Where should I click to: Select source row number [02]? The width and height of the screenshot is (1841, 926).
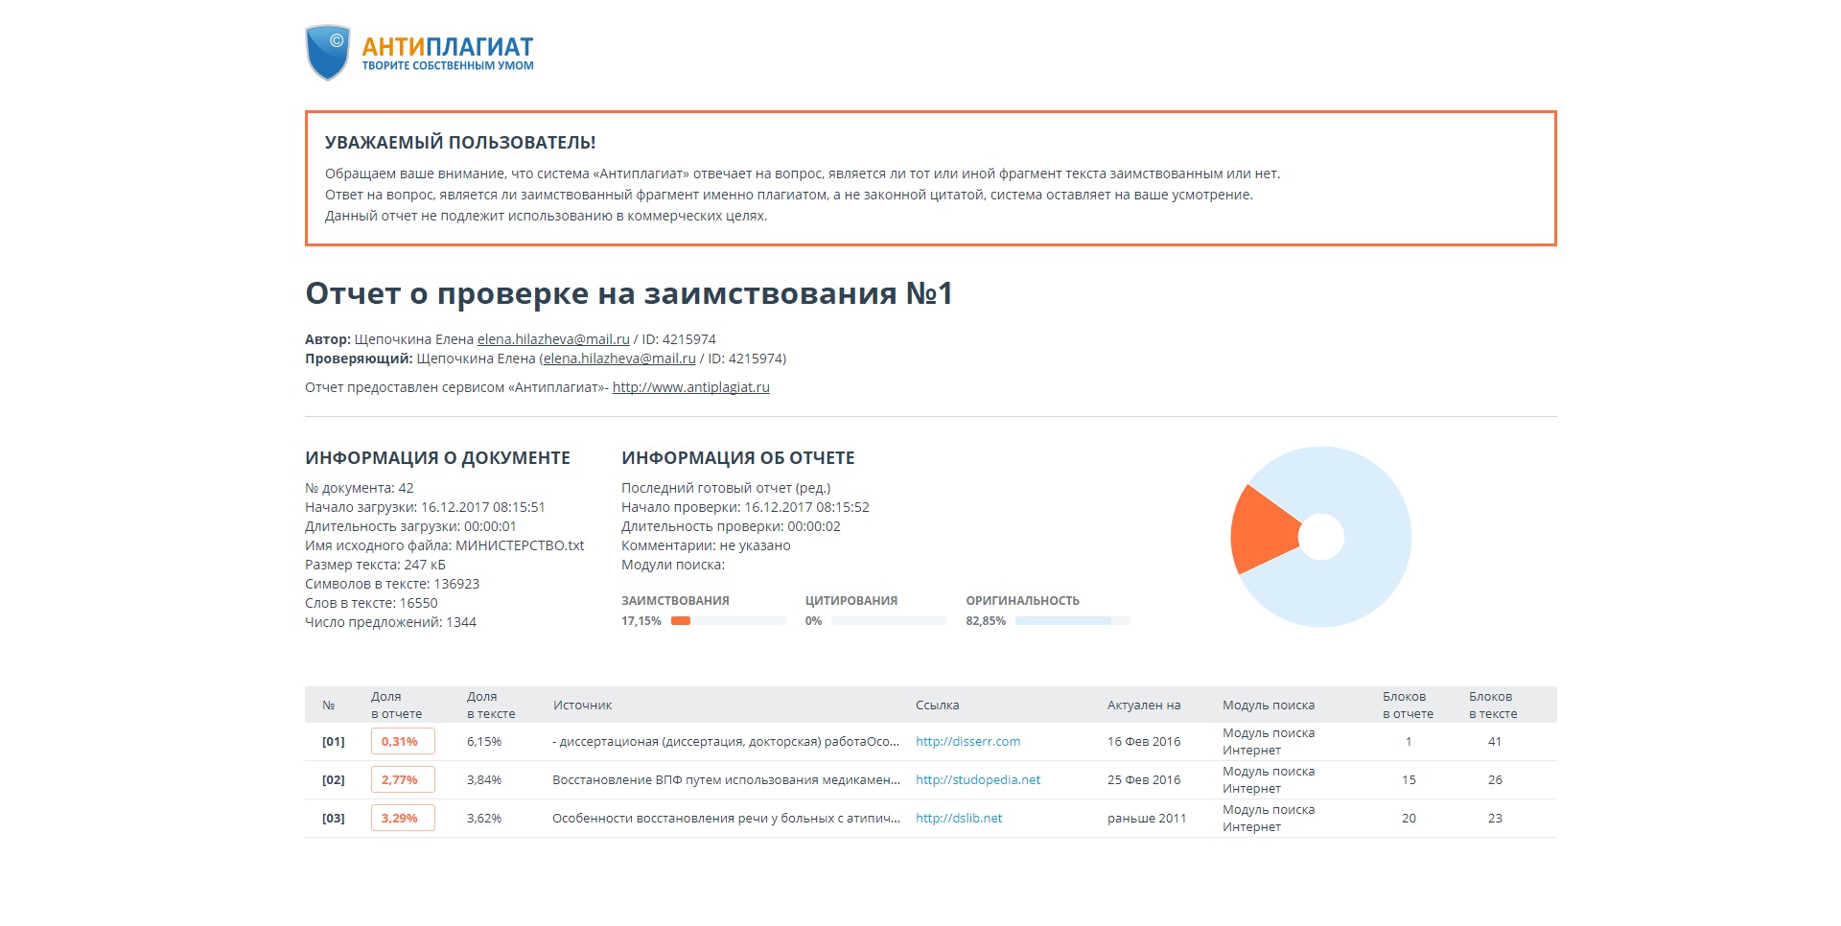pos(333,780)
